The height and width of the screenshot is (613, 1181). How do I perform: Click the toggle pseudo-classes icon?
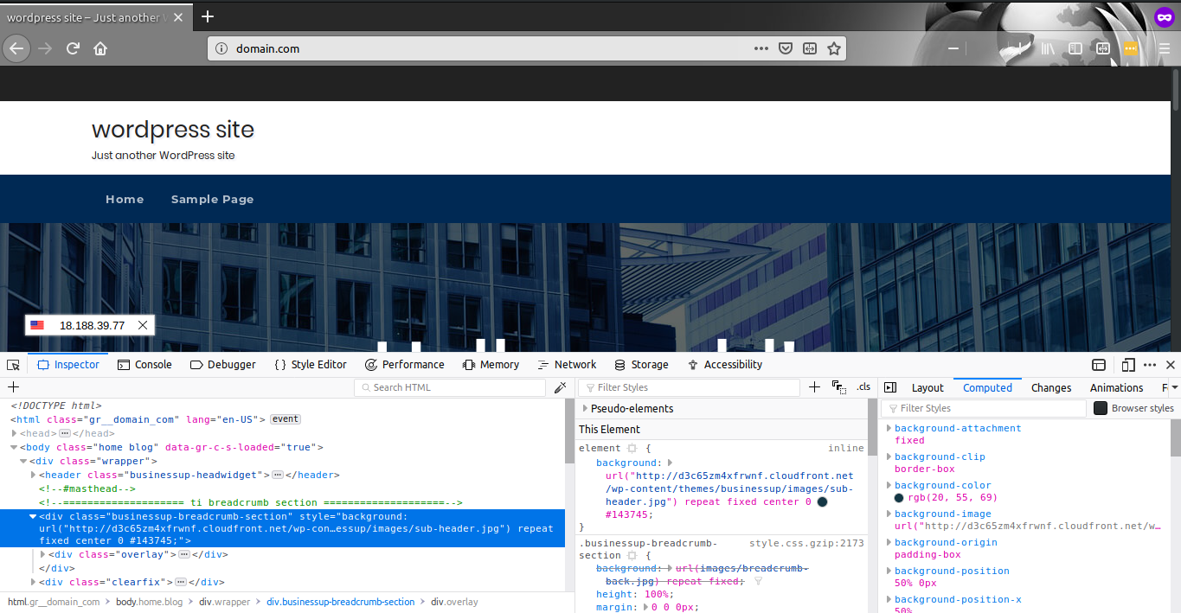click(x=838, y=387)
